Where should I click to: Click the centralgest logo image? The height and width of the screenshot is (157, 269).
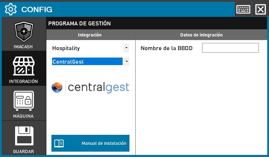click(90, 88)
